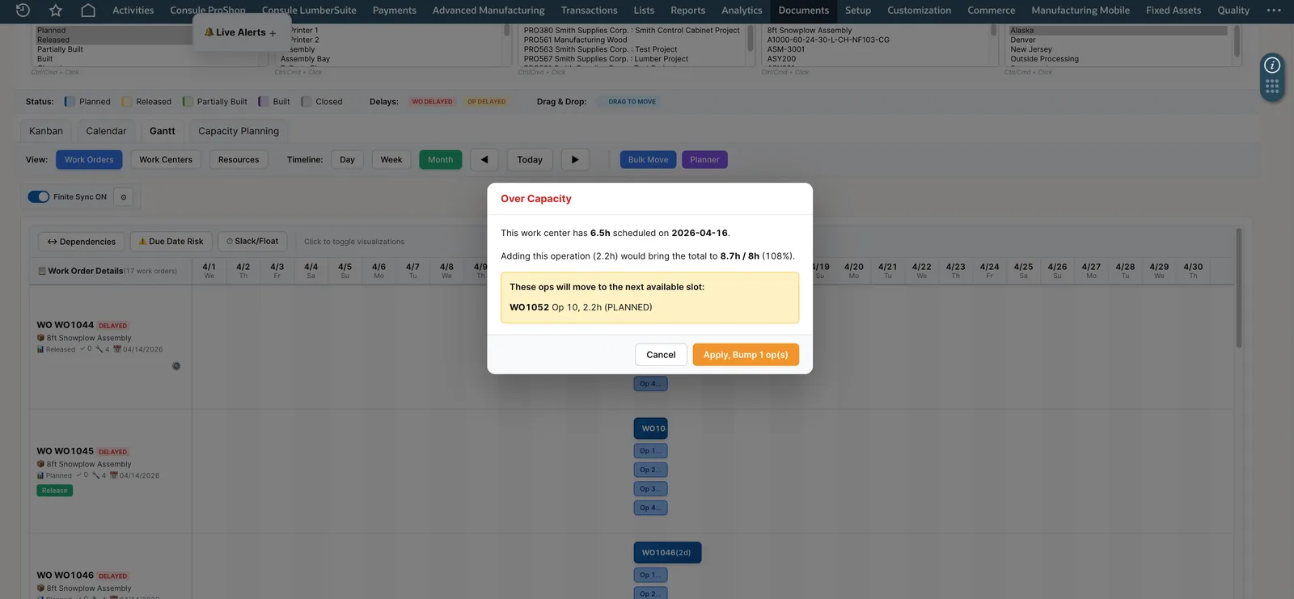Click the clock icon on Slack/Float button
Screen dimensions: 1294x599
coord(230,241)
